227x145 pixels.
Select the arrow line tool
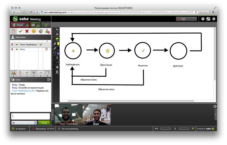(x=57, y=63)
